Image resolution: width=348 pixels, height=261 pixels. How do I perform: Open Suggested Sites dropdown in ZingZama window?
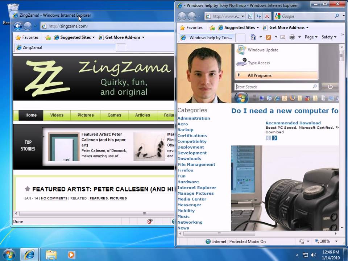pos(75,37)
